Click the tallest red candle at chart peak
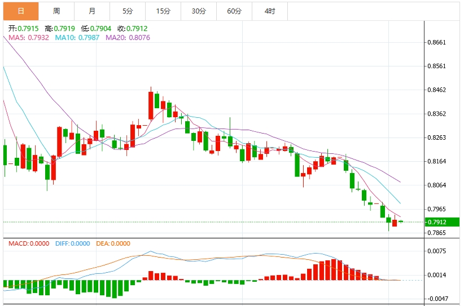The height and width of the screenshot is (306, 464). tap(151, 105)
